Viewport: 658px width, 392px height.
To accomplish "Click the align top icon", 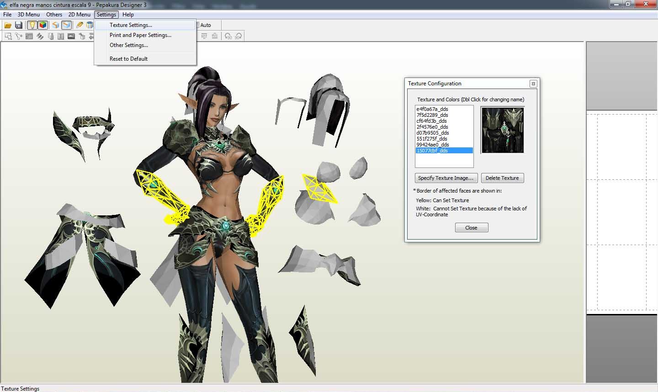I will (x=204, y=36).
